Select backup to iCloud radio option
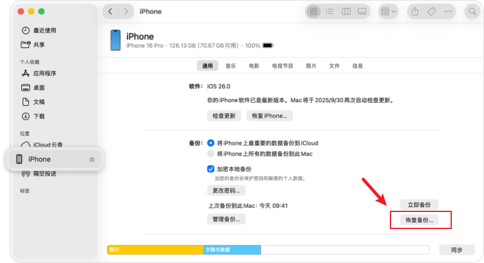This screenshot has height=263, width=484. click(x=211, y=143)
